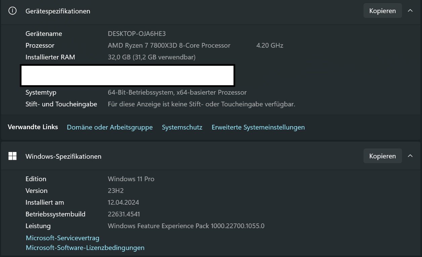Click the Leistung label
This screenshot has width=422, height=257.
point(38,226)
